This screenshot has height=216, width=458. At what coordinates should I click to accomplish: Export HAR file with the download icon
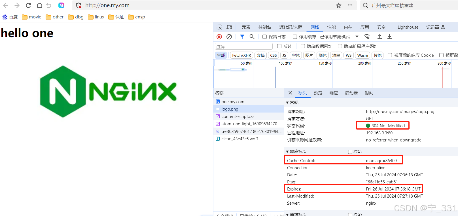389,37
